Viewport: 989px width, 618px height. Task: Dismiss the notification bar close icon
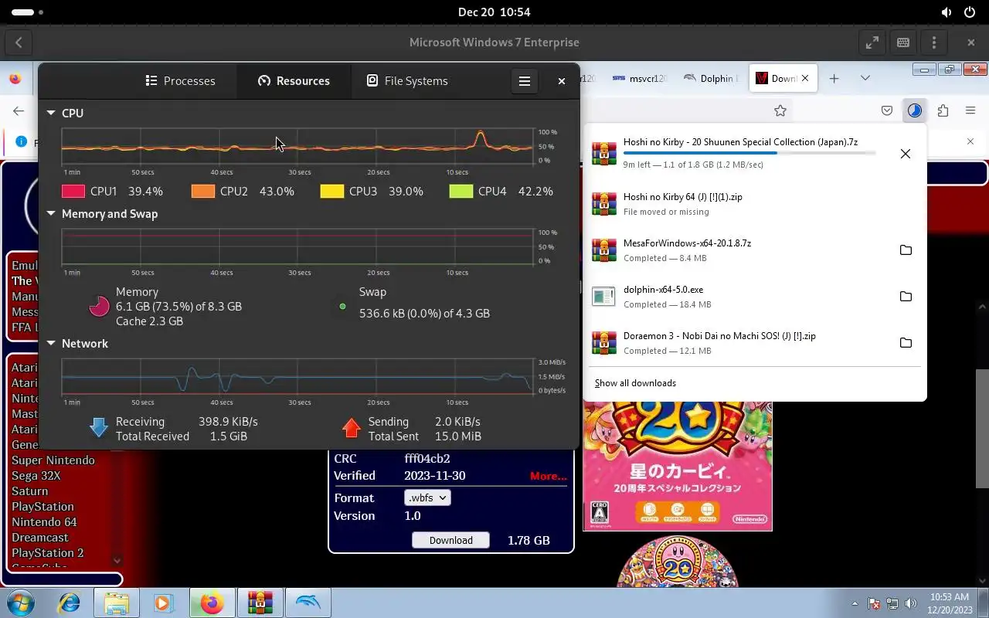tap(970, 141)
